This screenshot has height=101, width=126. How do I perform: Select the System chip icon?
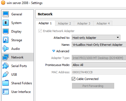(6, 23)
